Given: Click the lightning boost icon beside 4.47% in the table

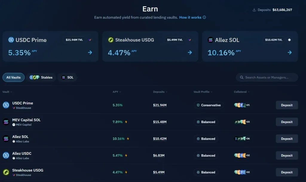Looking at the screenshot, I should pos(126,172).
